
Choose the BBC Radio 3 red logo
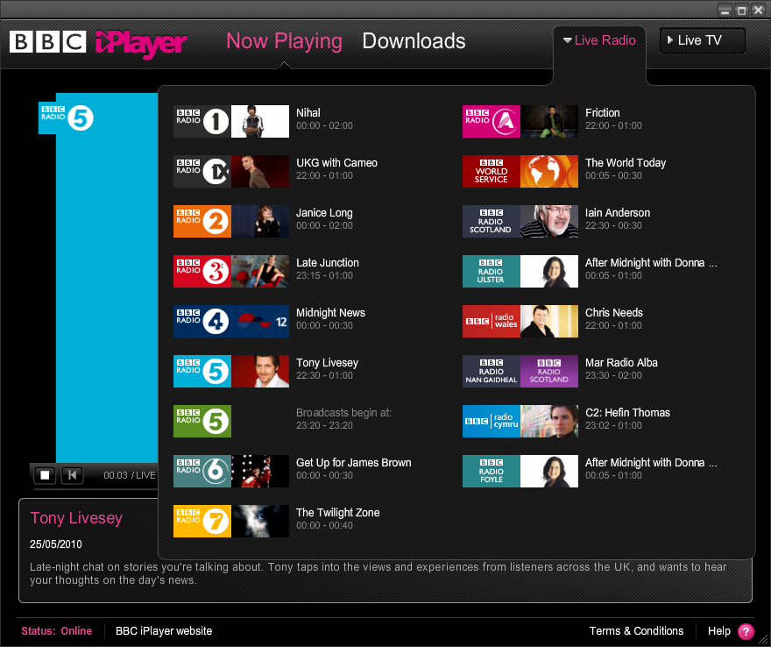[202, 272]
